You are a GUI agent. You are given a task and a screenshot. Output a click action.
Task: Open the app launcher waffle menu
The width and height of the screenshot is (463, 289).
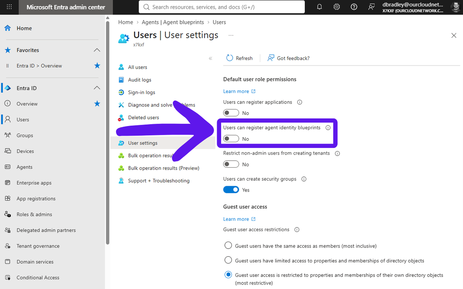[x=9, y=7]
